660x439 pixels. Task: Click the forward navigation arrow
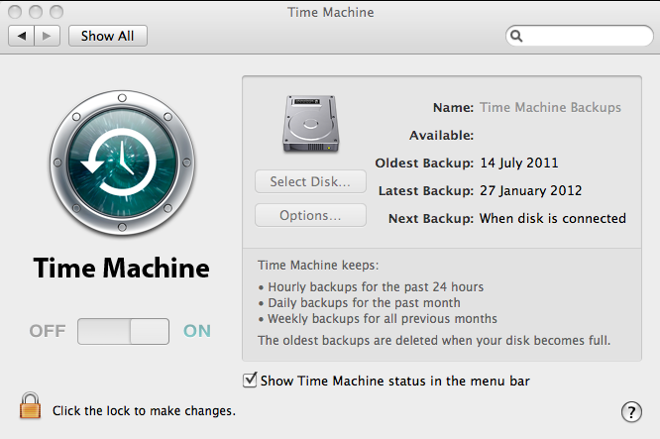coord(49,36)
